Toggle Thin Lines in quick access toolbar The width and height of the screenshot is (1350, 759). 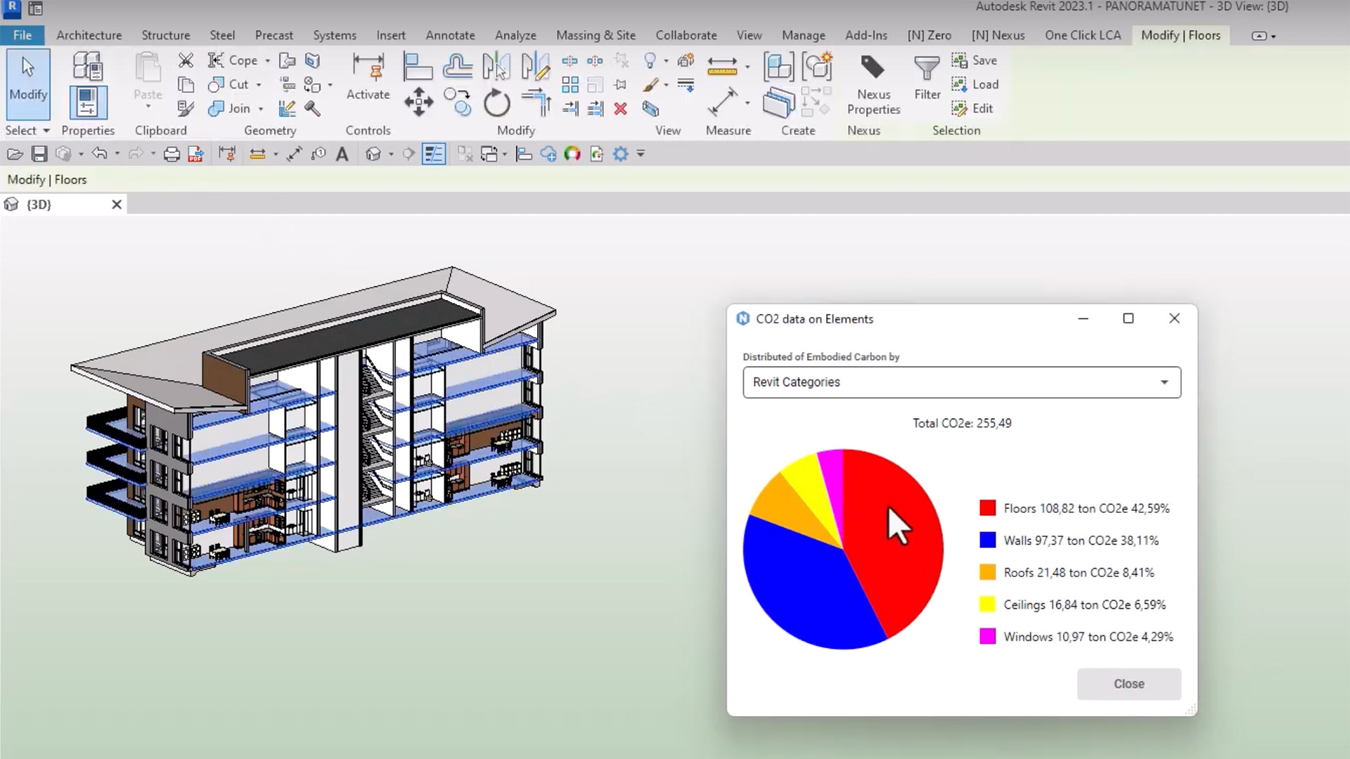tap(434, 155)
